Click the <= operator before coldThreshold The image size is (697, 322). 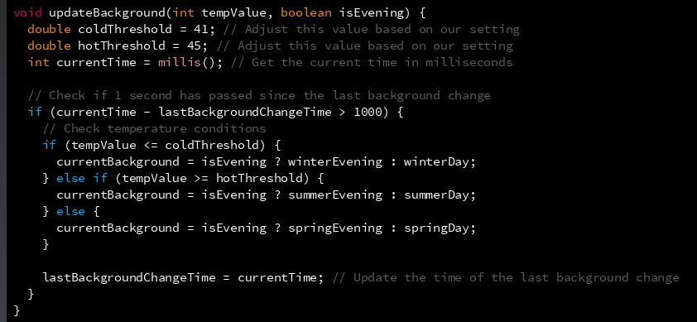point(151,145)
